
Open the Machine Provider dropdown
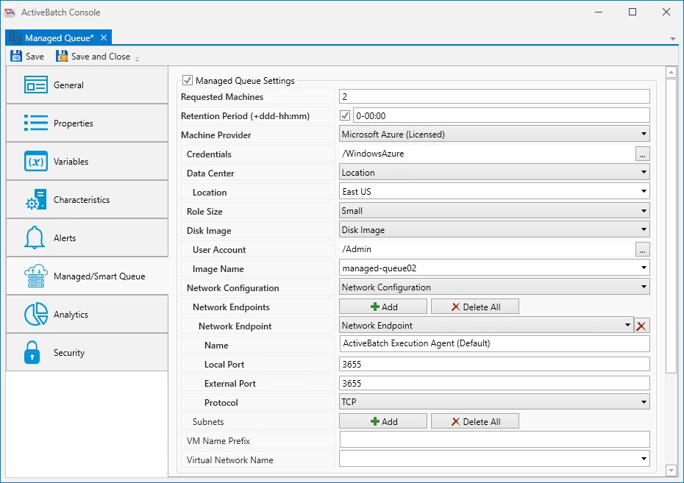(x=494, y=135)
